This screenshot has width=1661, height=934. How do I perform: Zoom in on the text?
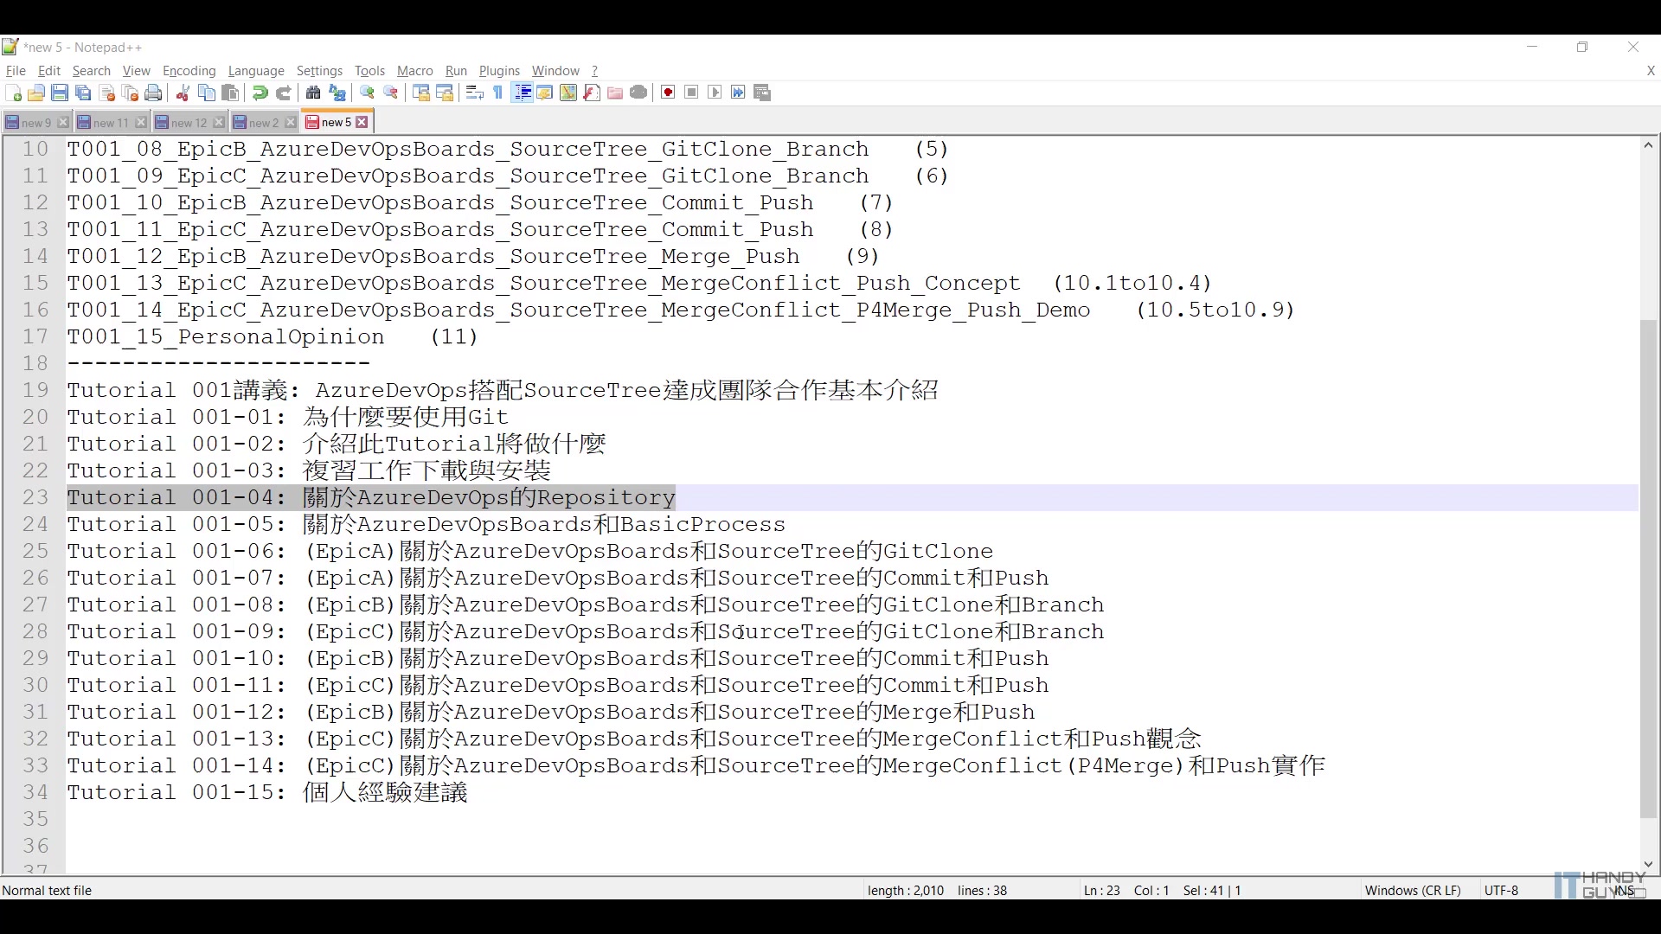click(x=367, y=93)
